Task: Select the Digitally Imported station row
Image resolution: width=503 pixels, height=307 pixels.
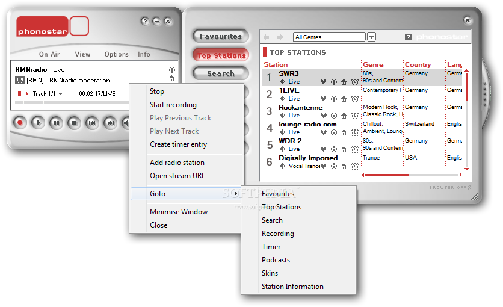Action: coord(362,162)
